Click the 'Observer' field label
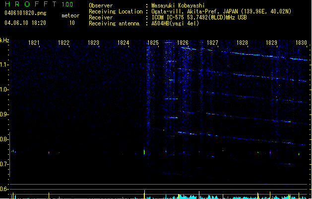 [x=101, y=5]
